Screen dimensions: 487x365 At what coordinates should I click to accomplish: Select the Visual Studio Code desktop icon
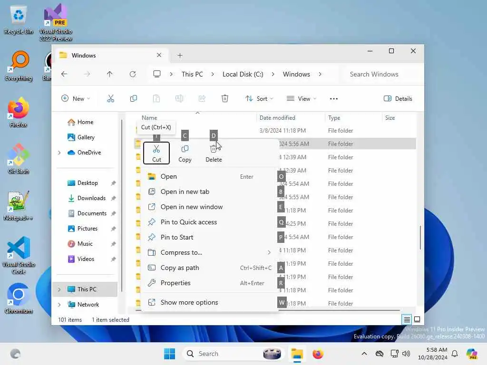(x=19, y=255)
